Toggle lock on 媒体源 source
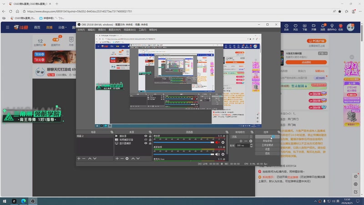 click(x=150, y=136)
